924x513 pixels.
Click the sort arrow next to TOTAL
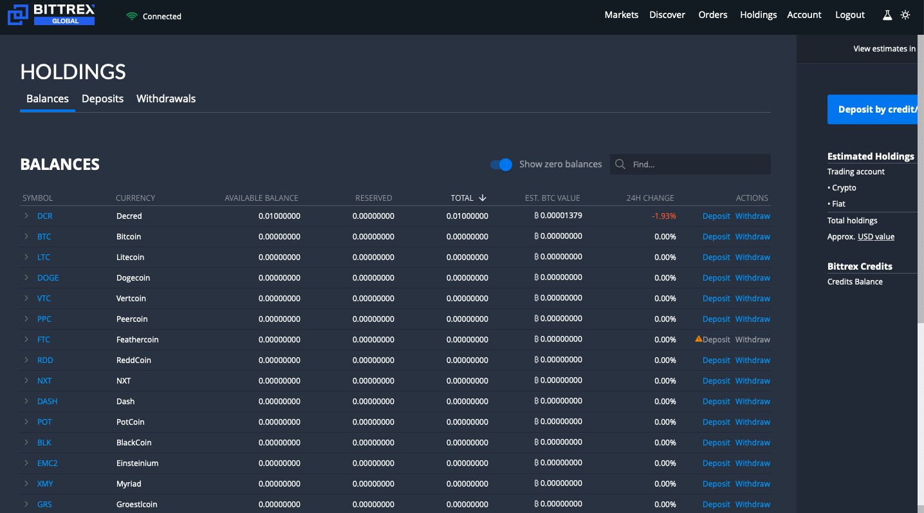pyautogui.click(x=483, y=198)
